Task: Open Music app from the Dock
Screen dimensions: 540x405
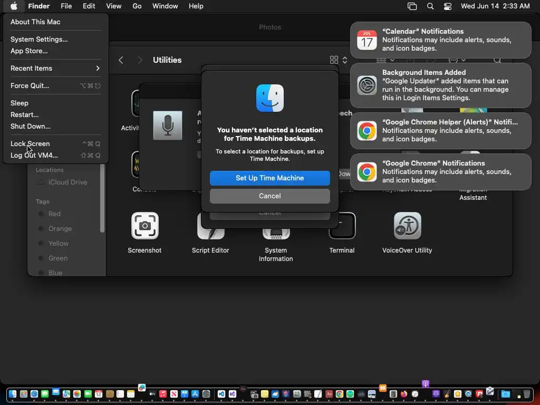Action: pyautogui.click(x=163, y=394)
